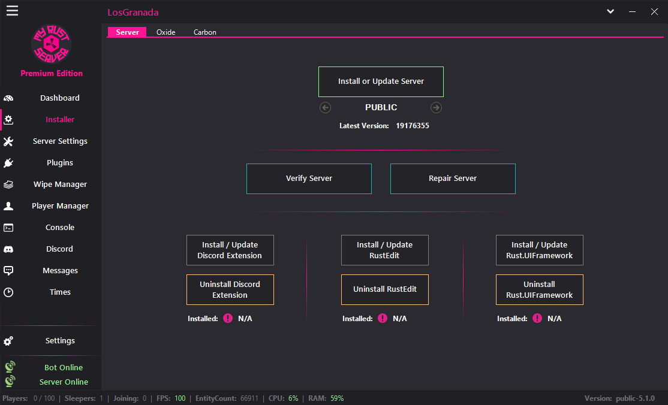Open the Console page
Image resolution: width=668 pixels, height=405 pixels.
(x=59, y=228)
